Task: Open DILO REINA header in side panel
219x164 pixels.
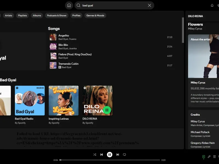Action: click(195, 16)
